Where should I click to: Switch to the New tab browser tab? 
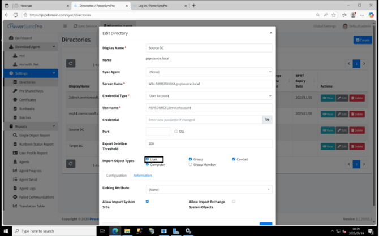coord(41,6)
